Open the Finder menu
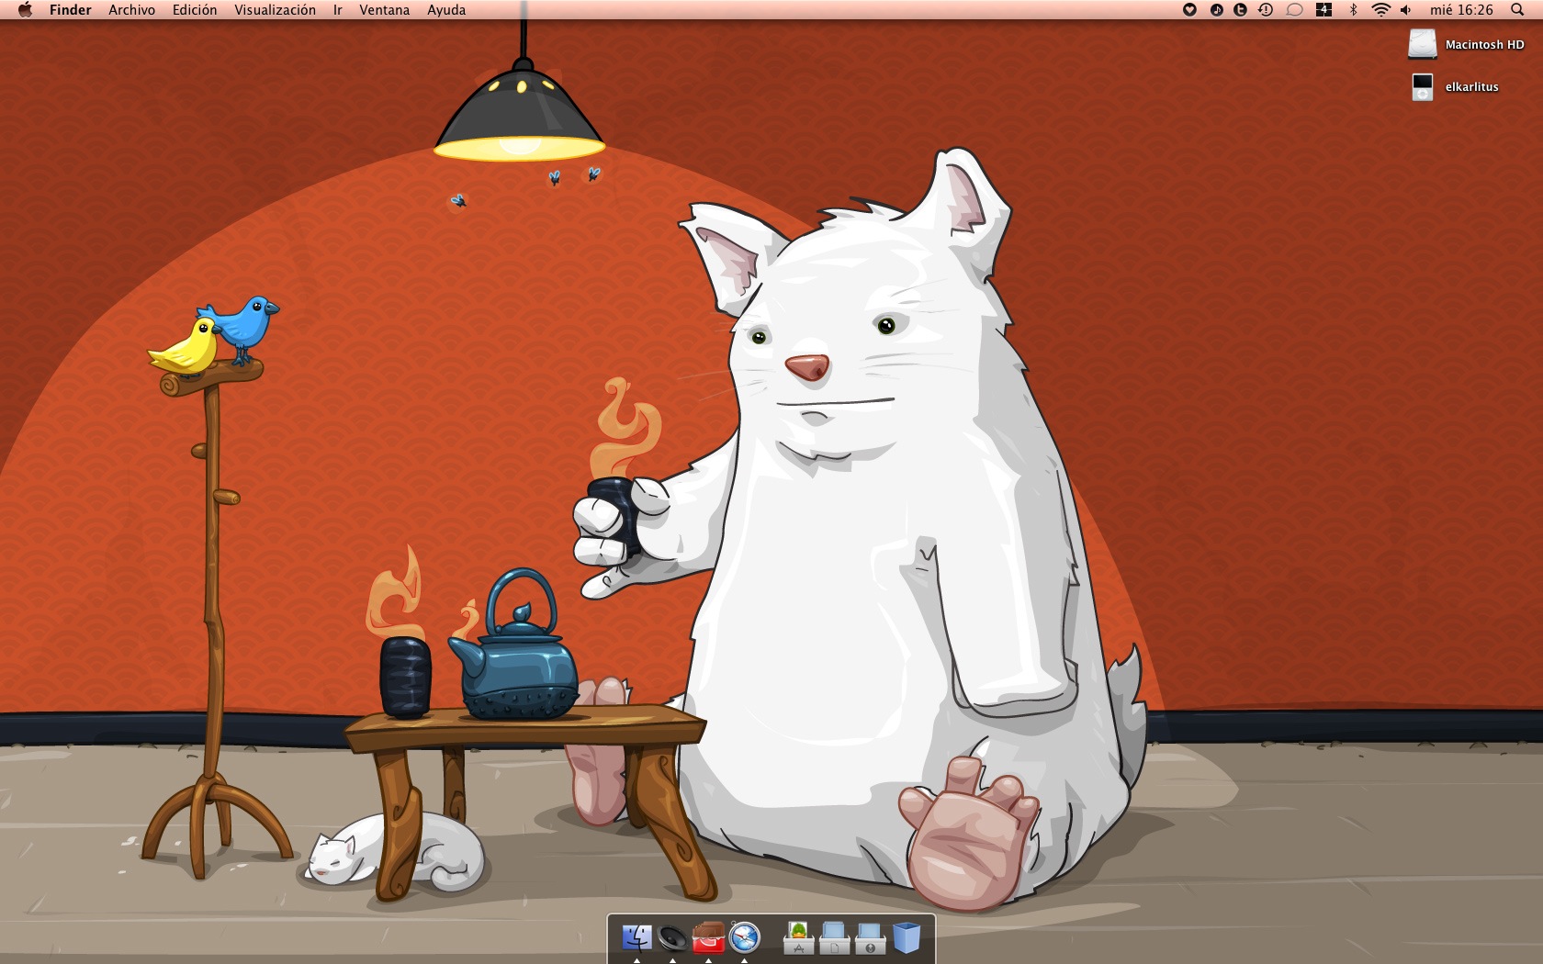The width and height of the screenshot is (1543, 964). (71, 10)
